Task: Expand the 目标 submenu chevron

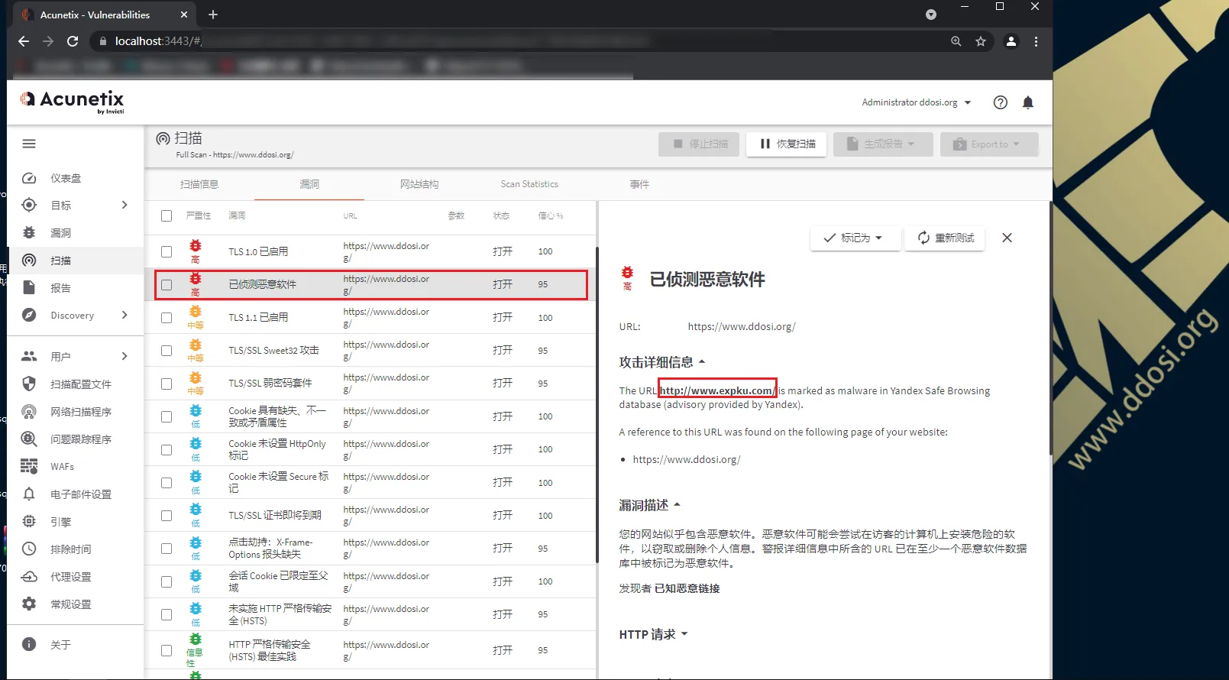Action: 125,205
